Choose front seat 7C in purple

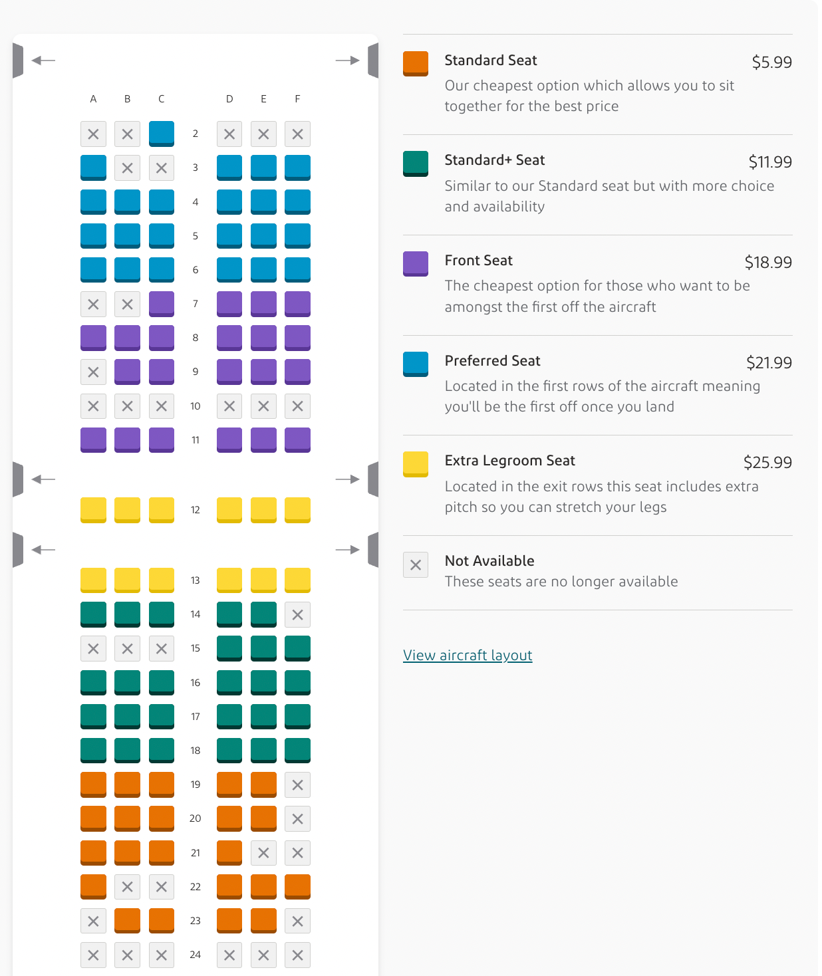point(162,303)
